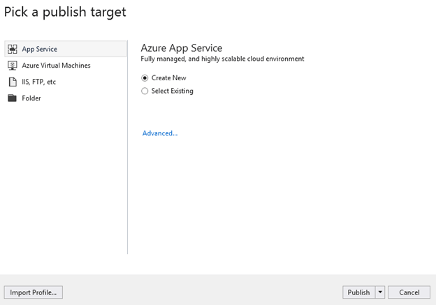Click the Publish button
This screenshot has width=436, height=305.
(358, 292)
